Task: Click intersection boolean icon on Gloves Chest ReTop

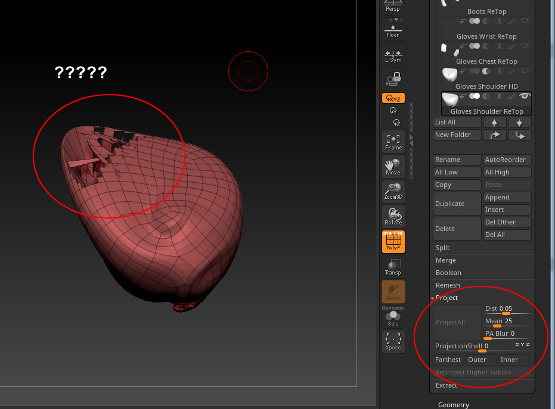Action: (x=500, y=46)
